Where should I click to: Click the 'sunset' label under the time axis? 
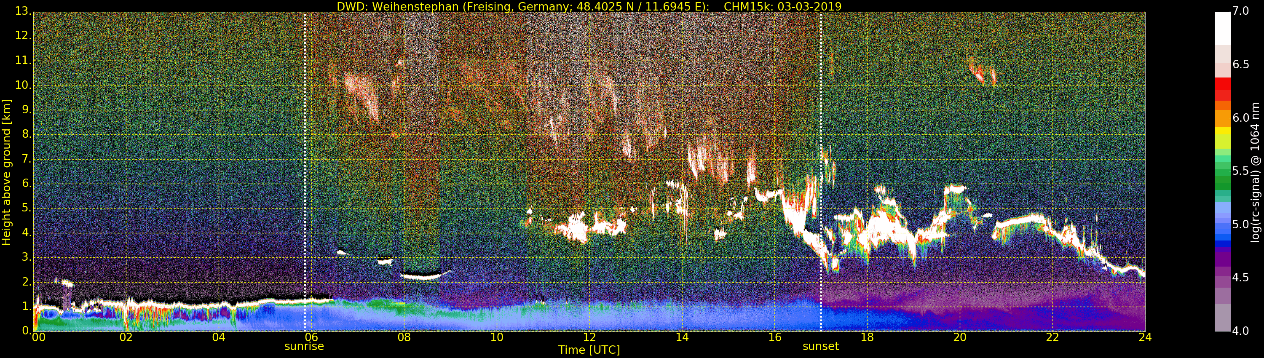click(820, 346)
